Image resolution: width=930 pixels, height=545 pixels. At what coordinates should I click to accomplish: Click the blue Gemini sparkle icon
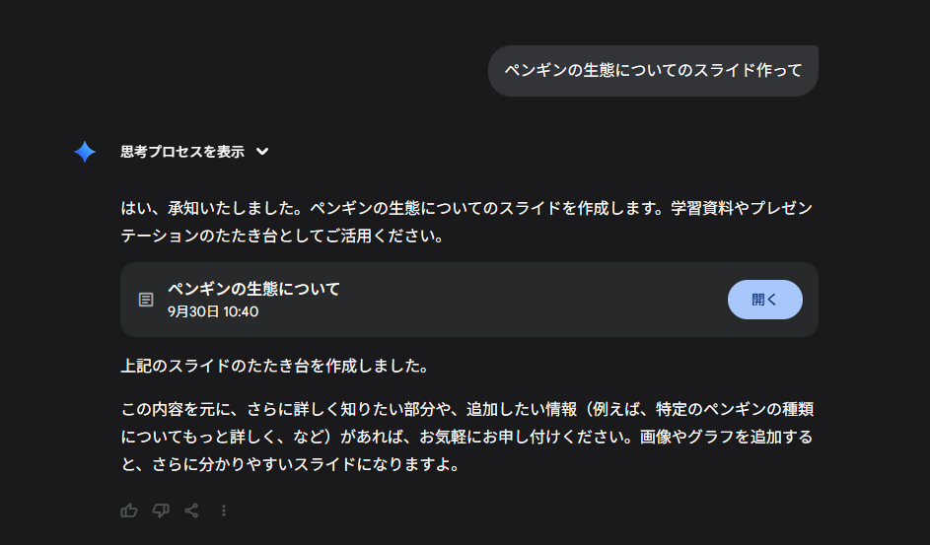pyautogui.click(x=85, y=152)
